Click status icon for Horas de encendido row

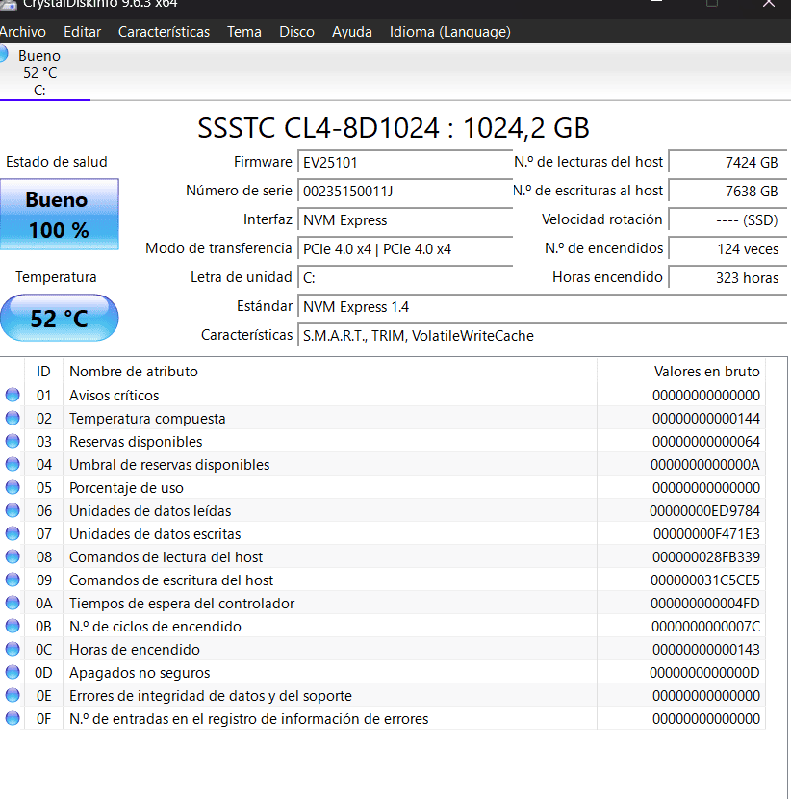pos(13,649)
